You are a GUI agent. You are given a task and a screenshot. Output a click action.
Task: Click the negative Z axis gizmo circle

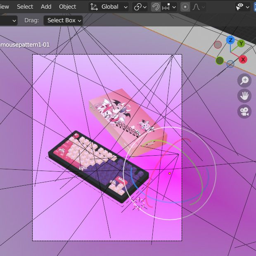(230, 64)
